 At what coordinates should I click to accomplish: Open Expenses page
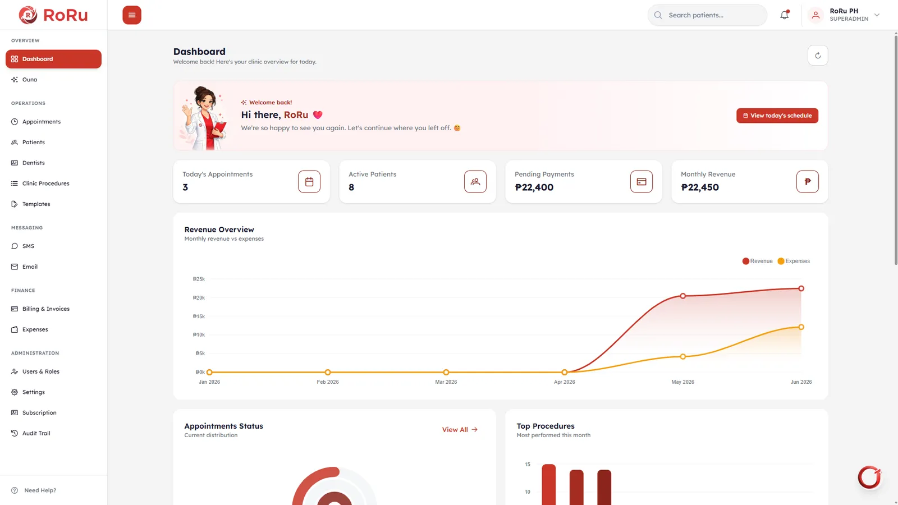point(53,329)
